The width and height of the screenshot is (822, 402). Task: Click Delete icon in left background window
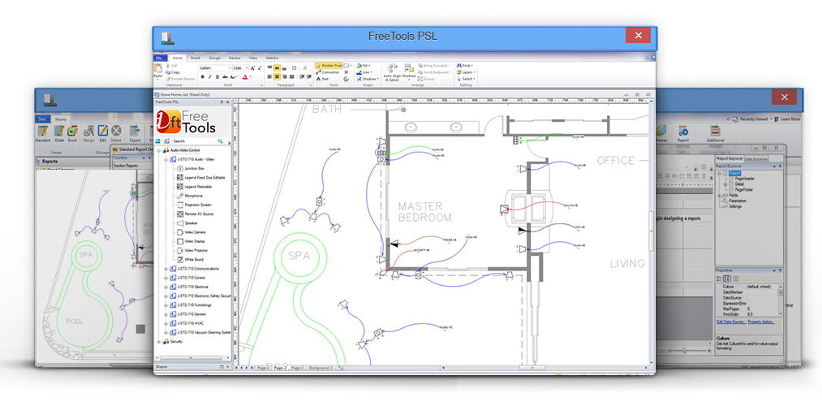[116, 133]
